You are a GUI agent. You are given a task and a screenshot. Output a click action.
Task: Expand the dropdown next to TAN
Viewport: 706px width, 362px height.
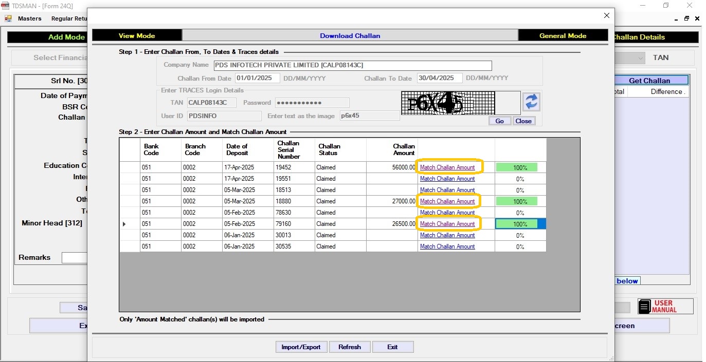[641, 58]
